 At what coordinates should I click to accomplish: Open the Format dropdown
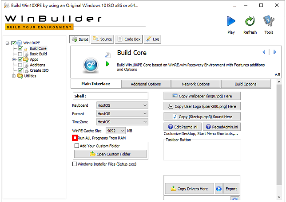[122, 113]
